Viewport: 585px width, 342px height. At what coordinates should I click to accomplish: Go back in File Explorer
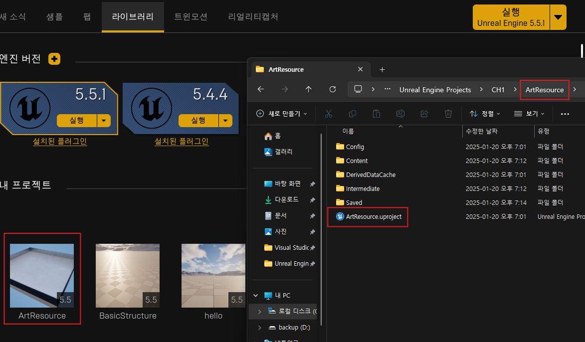[x=261, y=90]
